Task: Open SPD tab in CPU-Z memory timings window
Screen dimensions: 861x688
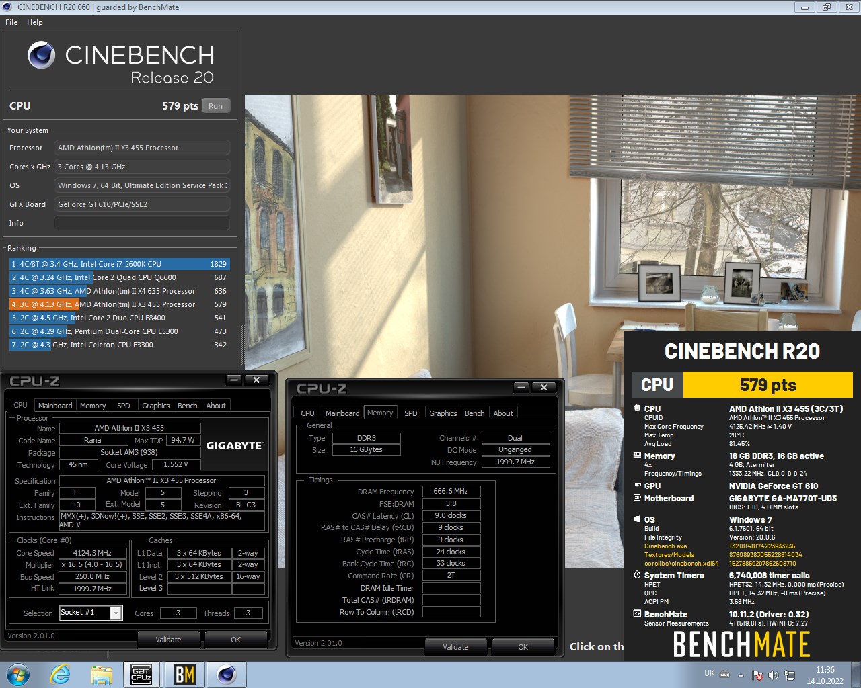Action: pos(411,413)
